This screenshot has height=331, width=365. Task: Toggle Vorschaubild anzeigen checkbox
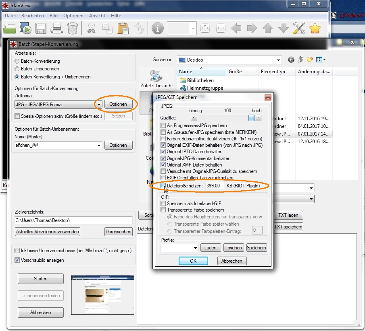[x=17, y=260]
